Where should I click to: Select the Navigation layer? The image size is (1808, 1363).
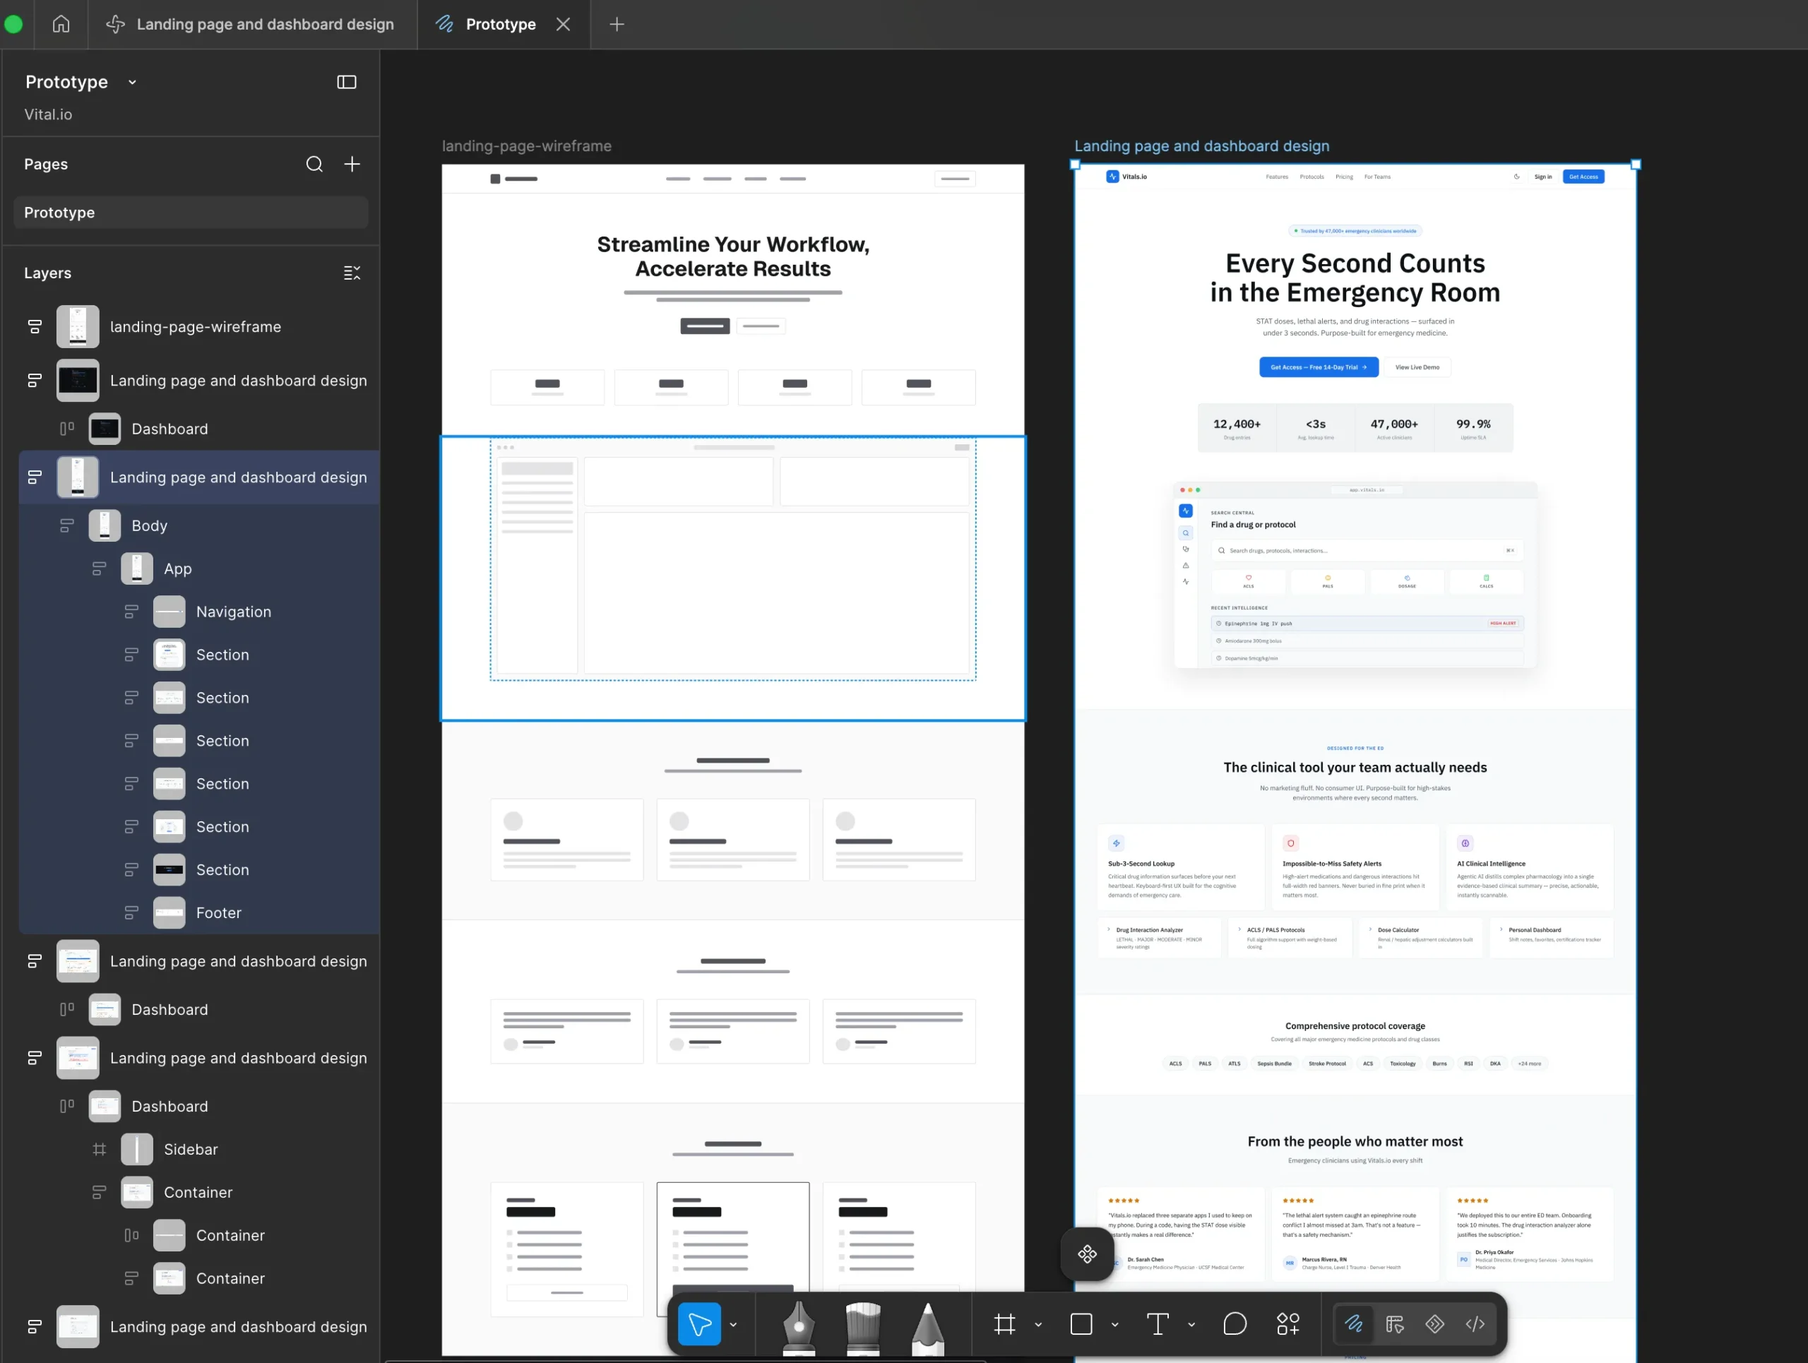pos(234,612)
